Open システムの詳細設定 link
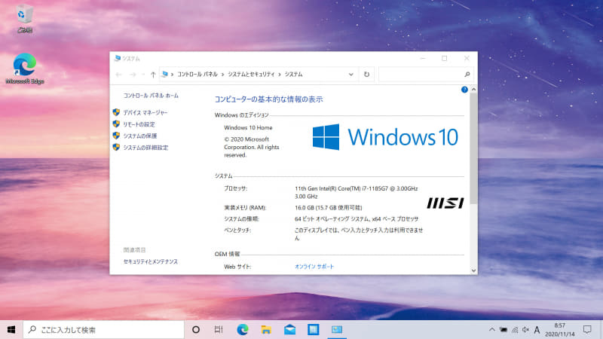The image size is (603, 339). pyautogui.click(x=145, y=148)
